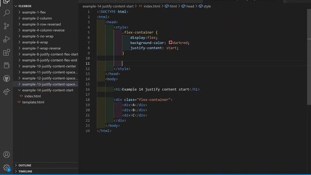The image size is (311, 175).
Task: Click the div B element on line 20
Action: pos(135,110)
